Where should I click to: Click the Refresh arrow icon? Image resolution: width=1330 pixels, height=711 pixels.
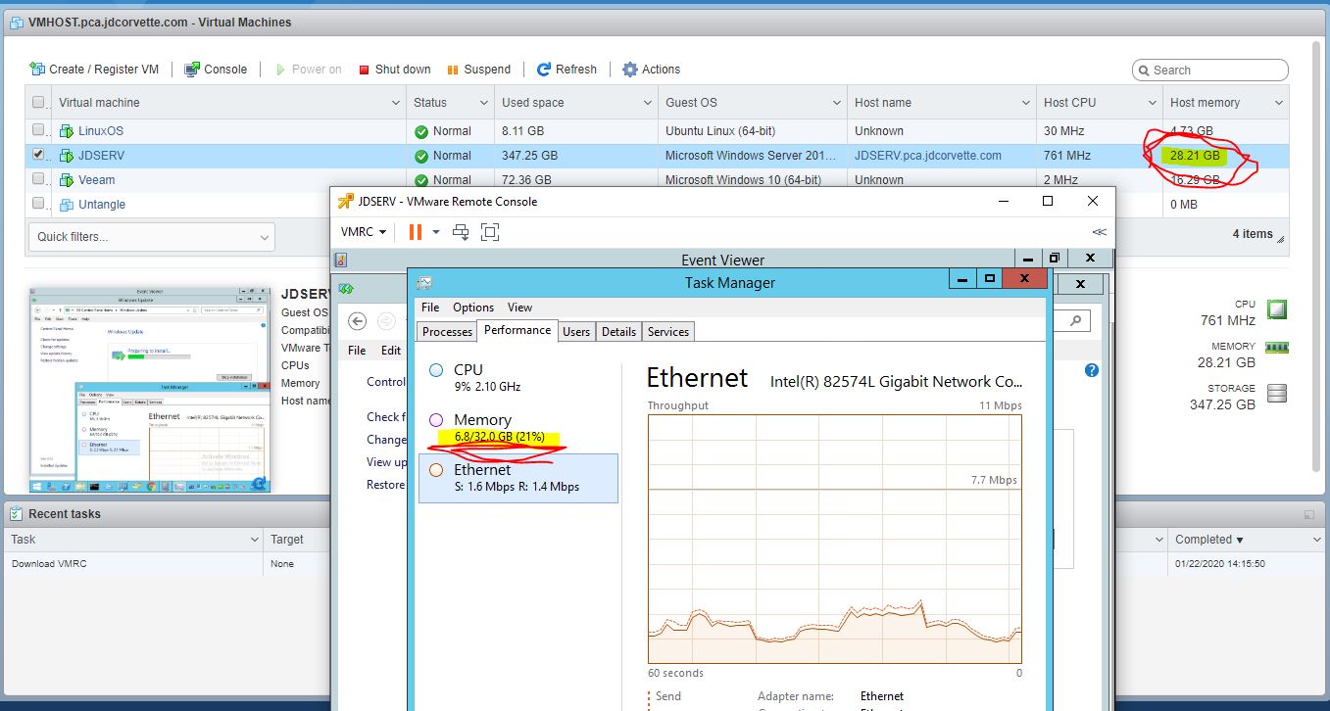click(x=544, y=70)
